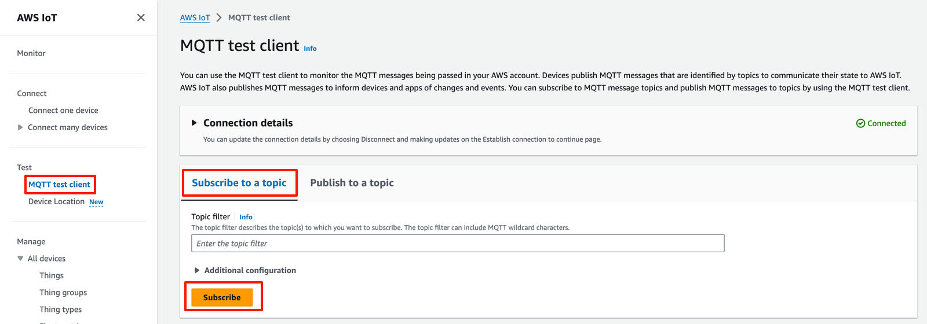
Task: Click into the topic filter input field
Action: 457,244
